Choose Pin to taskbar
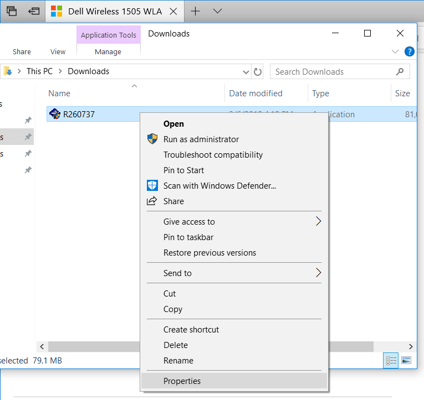Image resolution: width=424 pixels, height=400 pixels. (x=234, y=237)
